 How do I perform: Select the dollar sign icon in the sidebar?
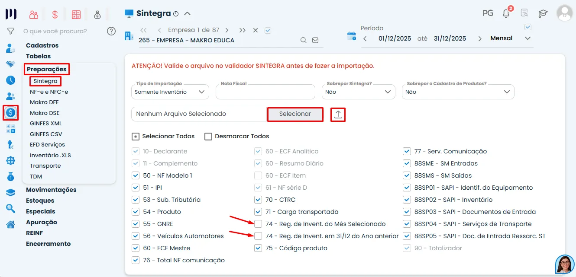pos(10,113)
